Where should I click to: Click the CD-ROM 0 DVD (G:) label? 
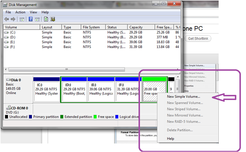17,110
